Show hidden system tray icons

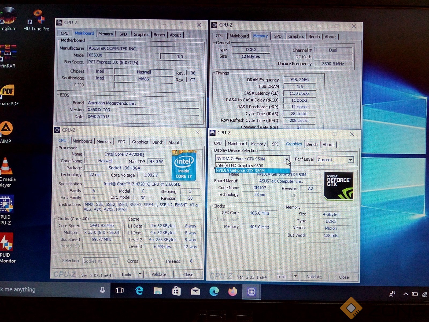[x=406, y=294]
